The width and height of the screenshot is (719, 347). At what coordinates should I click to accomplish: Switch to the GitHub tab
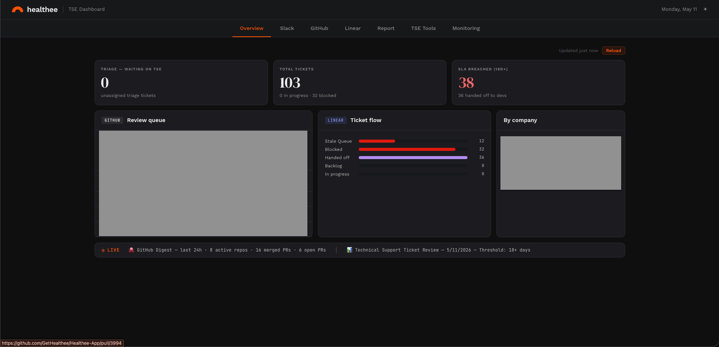(319, 28)
